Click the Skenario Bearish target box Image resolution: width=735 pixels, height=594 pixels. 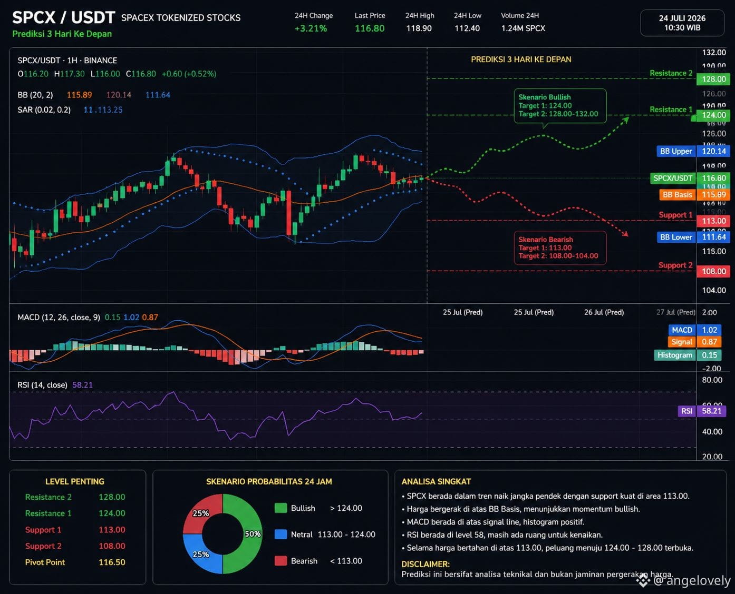coord(560,248)
